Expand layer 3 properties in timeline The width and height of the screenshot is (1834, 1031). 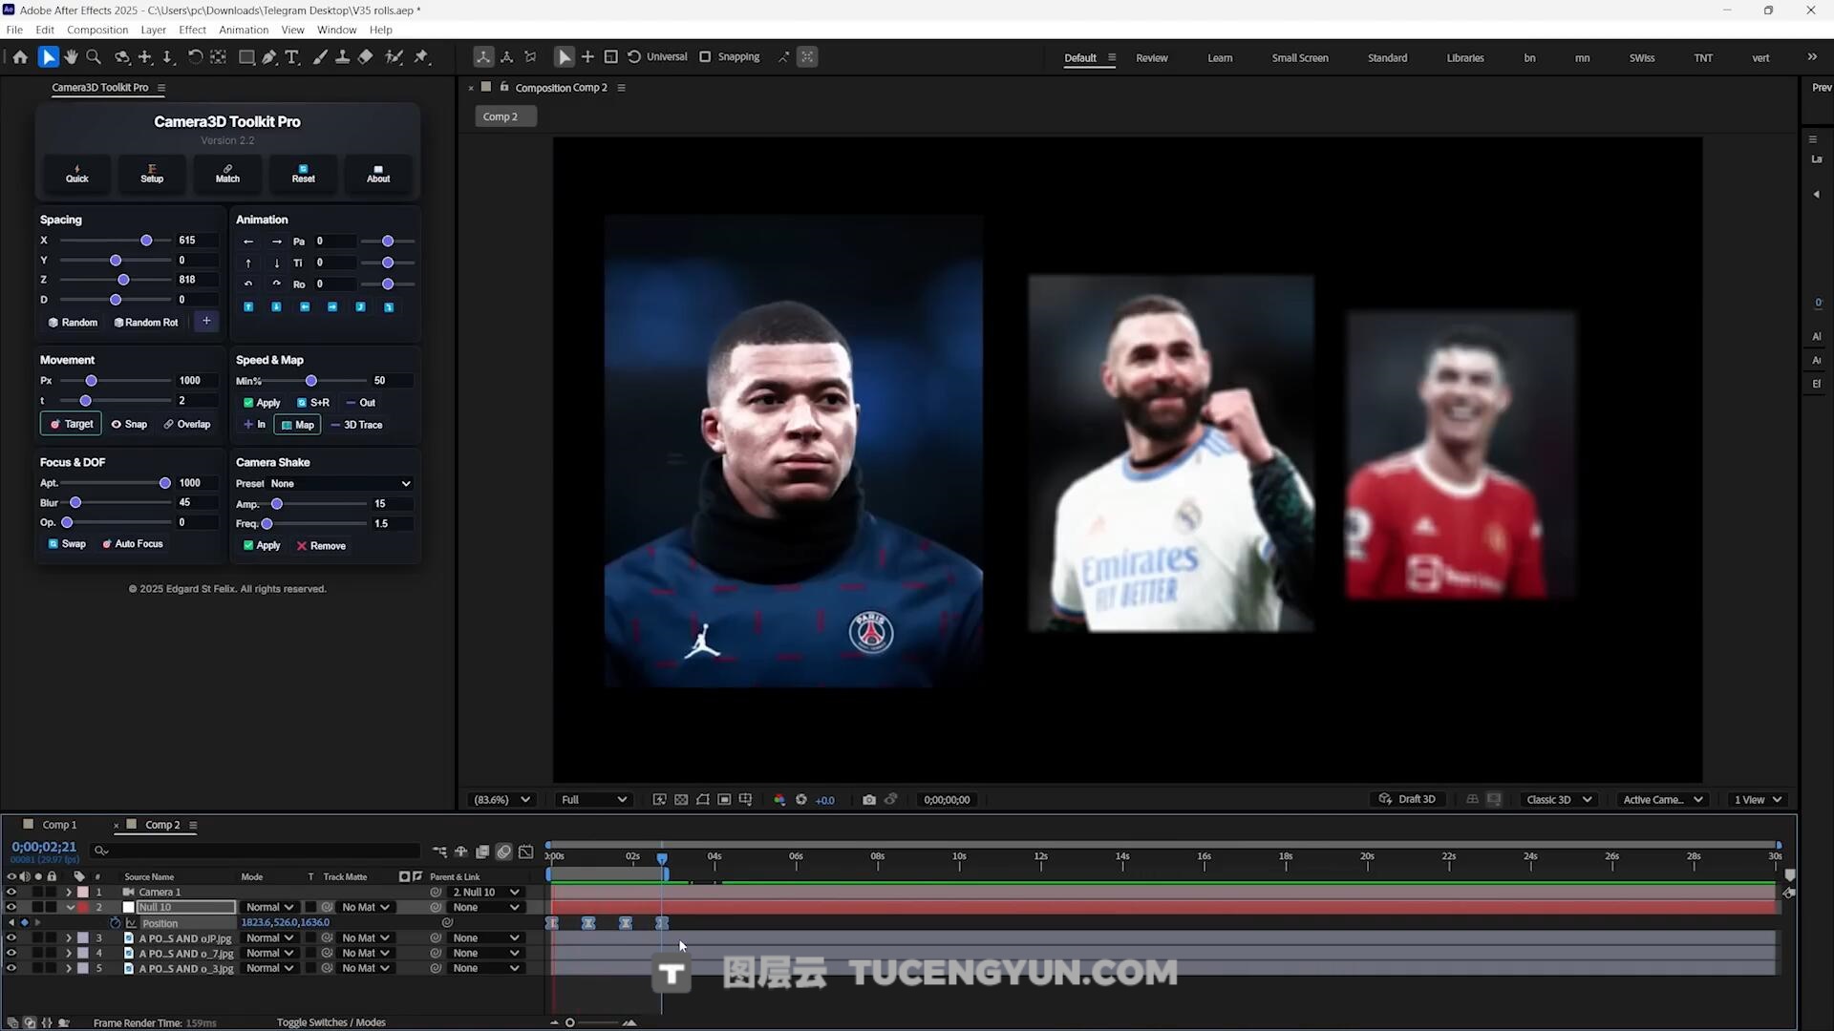point(69,938)
